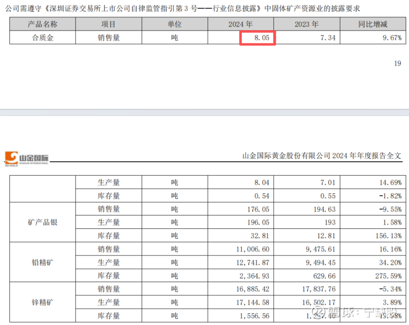
Task: Click the top disclosure requirement sentence
Action: coord(183,8)
